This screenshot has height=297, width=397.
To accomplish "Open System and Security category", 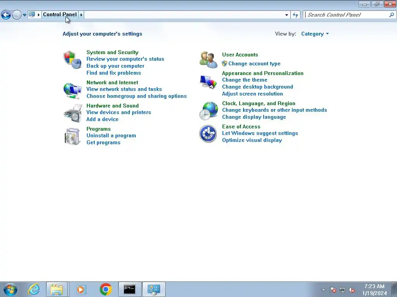I will (x=112, y=52).
